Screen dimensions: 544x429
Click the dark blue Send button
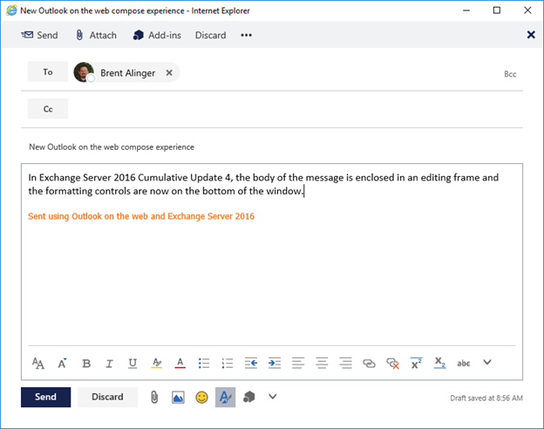pos(46,397)
